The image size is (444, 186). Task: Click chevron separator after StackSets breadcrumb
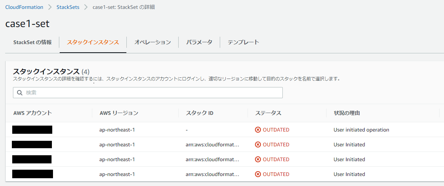coord(86,7)
